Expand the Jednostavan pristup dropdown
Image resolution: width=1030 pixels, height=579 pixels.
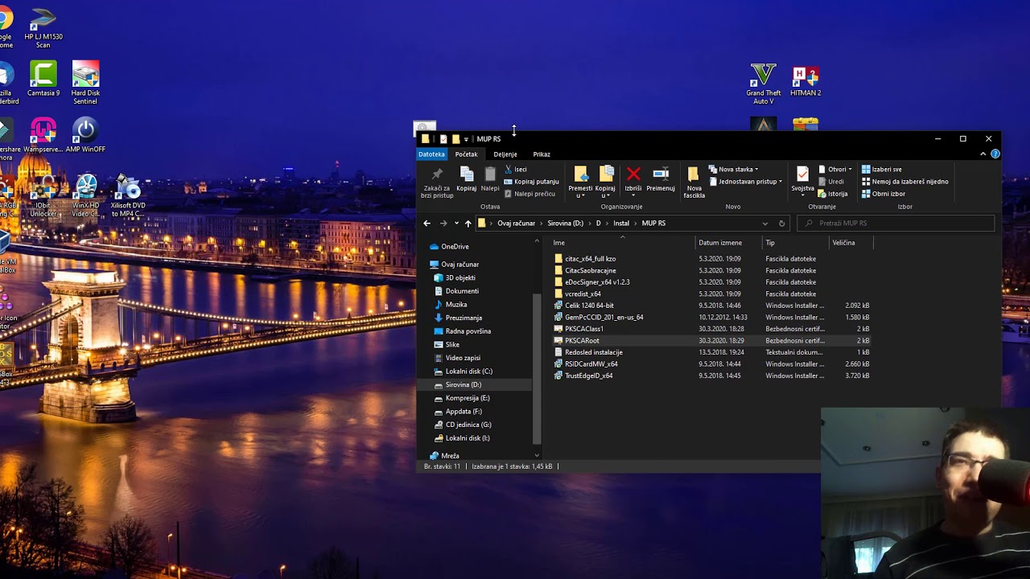click(x=746, y=182)
